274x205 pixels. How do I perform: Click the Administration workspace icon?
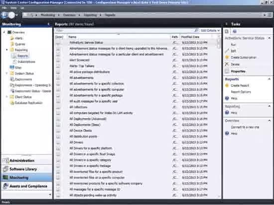point(5,160)
